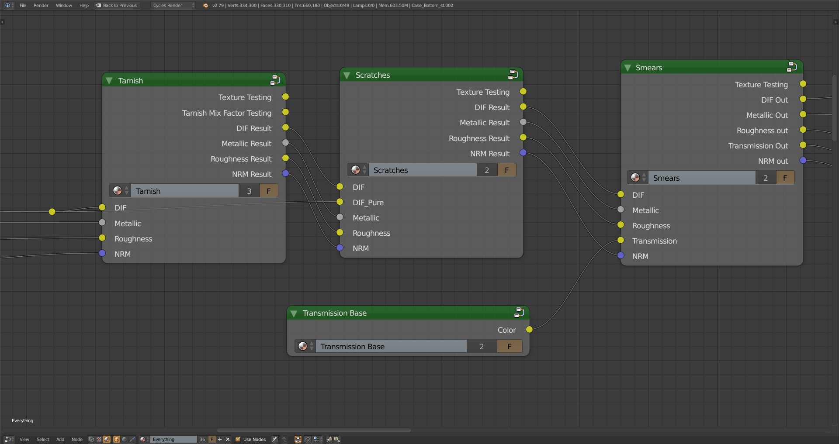Click the shader node tree type icon
The width and height of the screenshot is (839, 444).
(107, 439)
